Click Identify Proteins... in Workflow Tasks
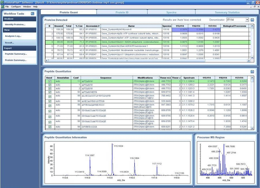 point(15,24)
